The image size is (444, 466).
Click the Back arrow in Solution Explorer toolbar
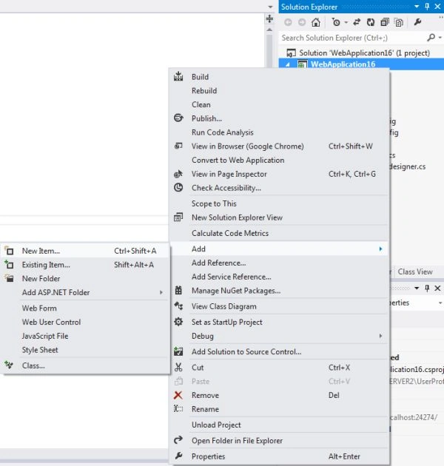click(288, 22)
